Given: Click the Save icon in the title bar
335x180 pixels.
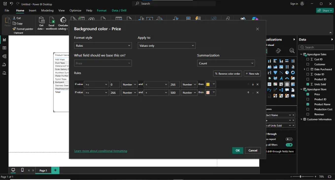Looking at the screenshot, I should (5, 3).
